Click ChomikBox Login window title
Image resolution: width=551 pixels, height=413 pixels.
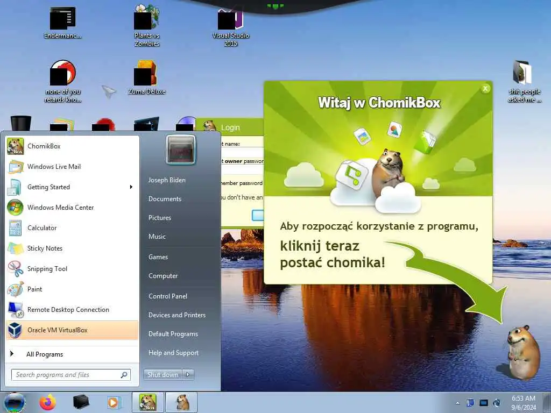pos(230,127)
